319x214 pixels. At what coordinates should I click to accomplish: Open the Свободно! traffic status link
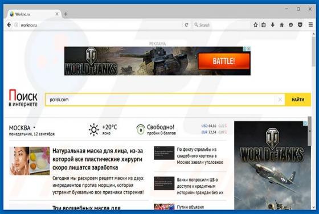[161, 127]
